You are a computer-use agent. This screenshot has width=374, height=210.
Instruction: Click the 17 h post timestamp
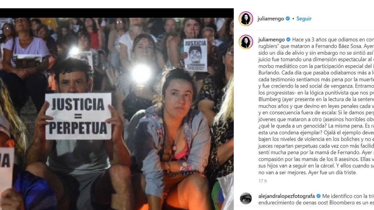pos(262,181)
